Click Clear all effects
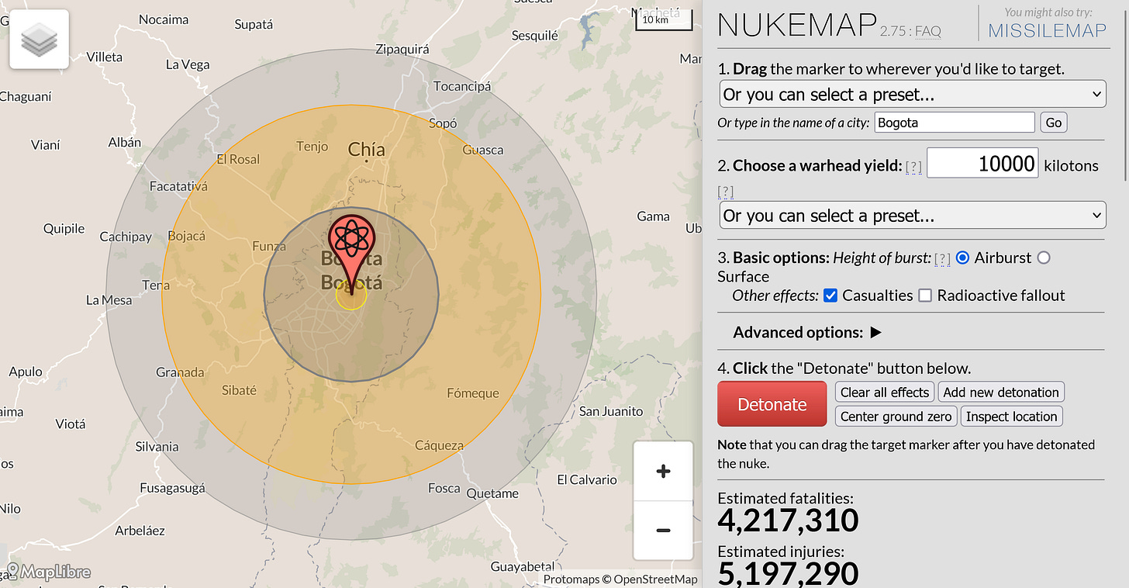Screen dimensions: 1129x588 coord(885,393)
